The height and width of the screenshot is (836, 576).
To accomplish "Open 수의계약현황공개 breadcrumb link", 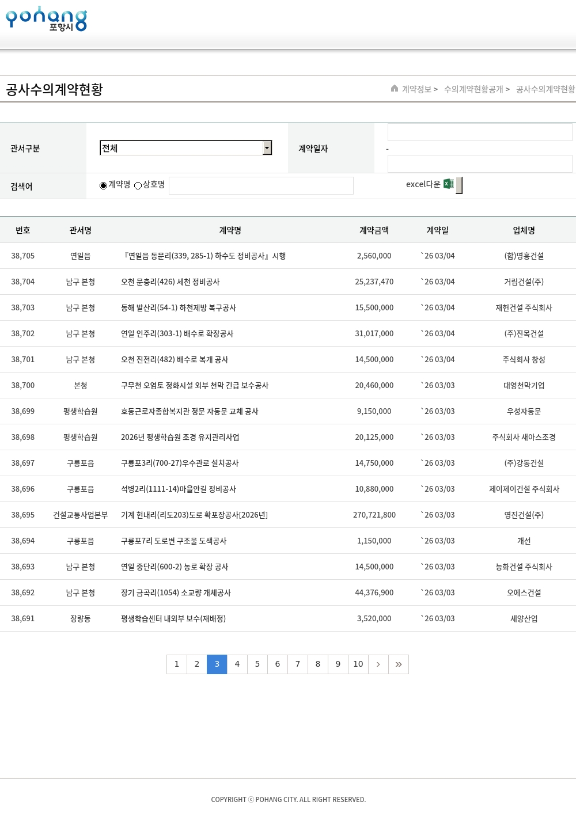I will coord(473,89).
